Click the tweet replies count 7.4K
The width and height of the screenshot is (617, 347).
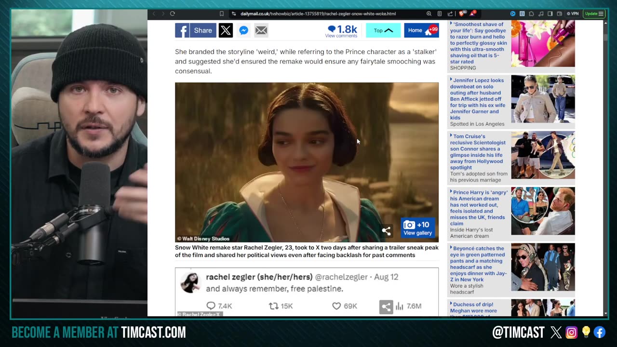point(219,306)
